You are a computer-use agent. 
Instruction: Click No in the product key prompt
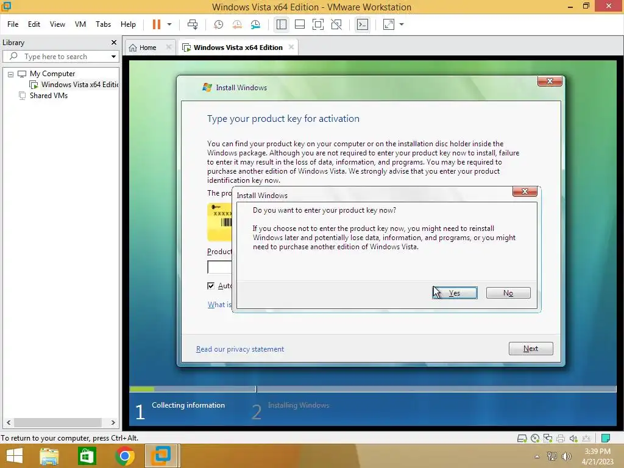pos(508,293)
